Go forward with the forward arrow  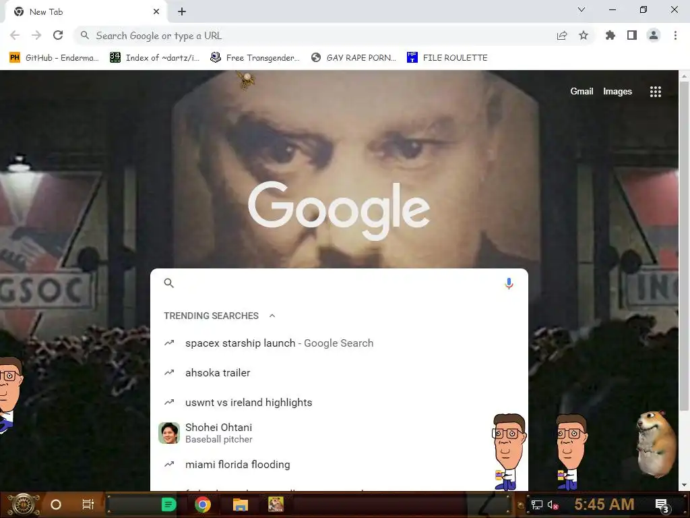point(36,35)
